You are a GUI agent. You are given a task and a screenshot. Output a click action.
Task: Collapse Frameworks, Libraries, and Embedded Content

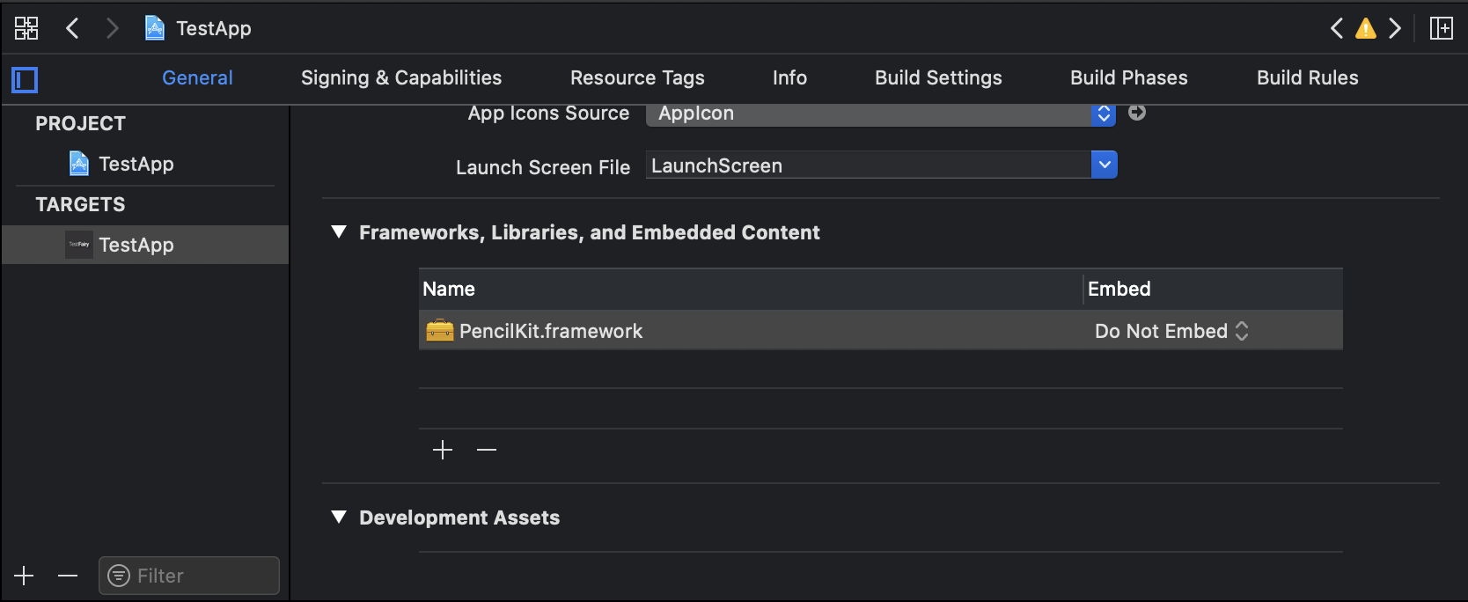click(339, 232)
